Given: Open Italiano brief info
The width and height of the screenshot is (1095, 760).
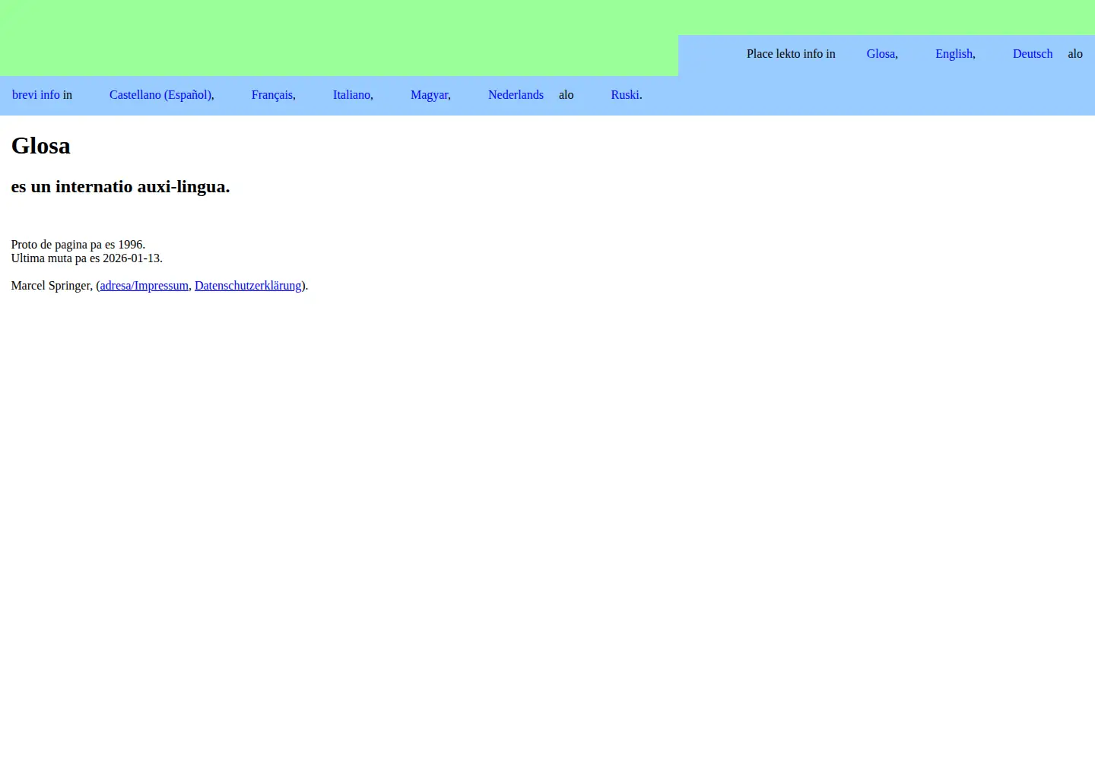Looking at the screenshot, I should click(353, 95).
